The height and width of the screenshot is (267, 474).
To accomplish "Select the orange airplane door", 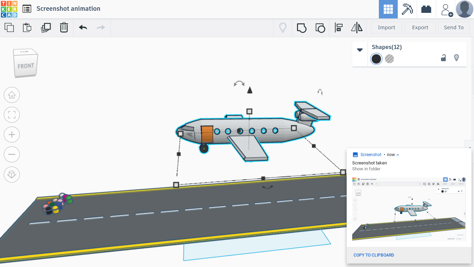I will pos(207,134).
